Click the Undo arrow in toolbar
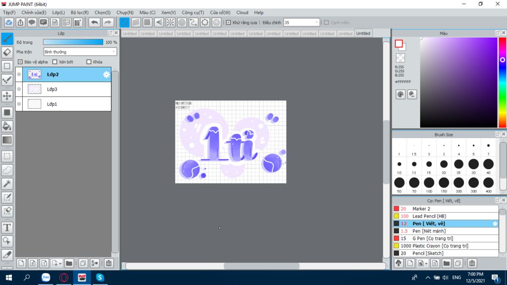This screenshot has width=507, height=285. click(x=95, y=22)
